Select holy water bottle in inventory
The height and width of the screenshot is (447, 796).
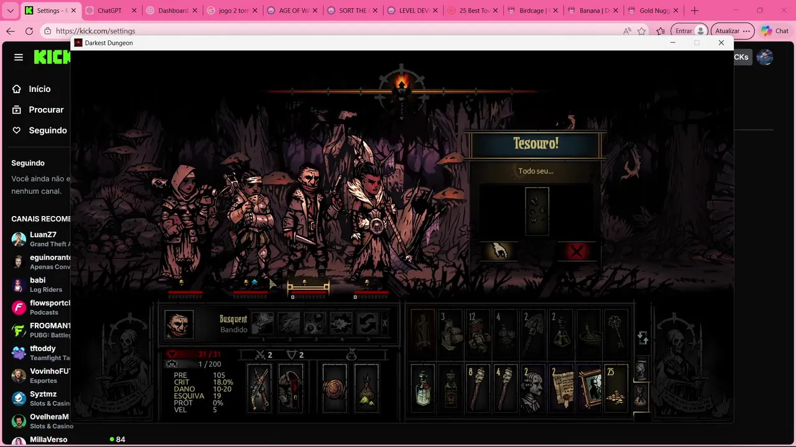pyautogui.click(x=422, y=388)
